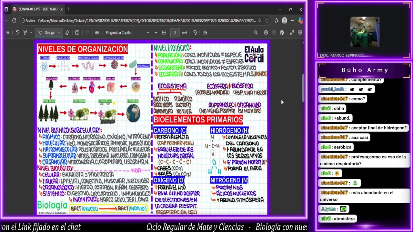413x232 pixels.
Task: Click the NITRÓGENO (N) label in slide
Action: (229, 180)
